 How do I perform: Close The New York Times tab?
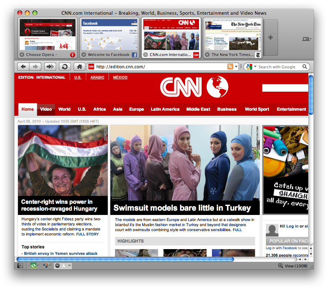[207, 55]
